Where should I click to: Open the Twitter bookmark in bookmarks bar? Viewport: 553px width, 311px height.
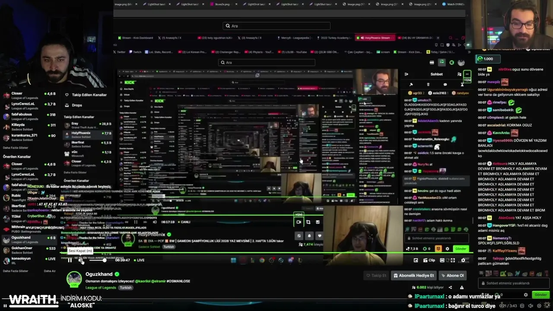(119, 52)
